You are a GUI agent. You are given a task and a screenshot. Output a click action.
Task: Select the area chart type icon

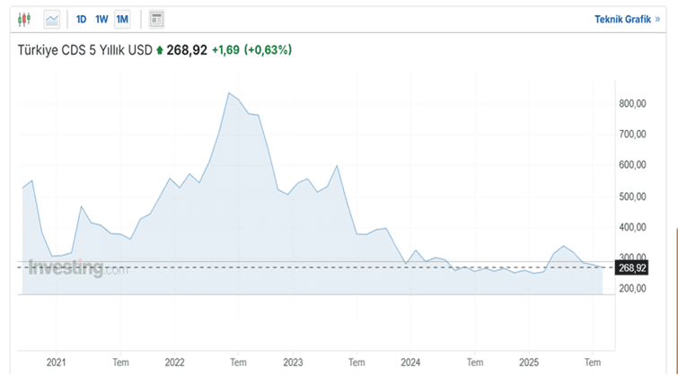pos(52,19)
